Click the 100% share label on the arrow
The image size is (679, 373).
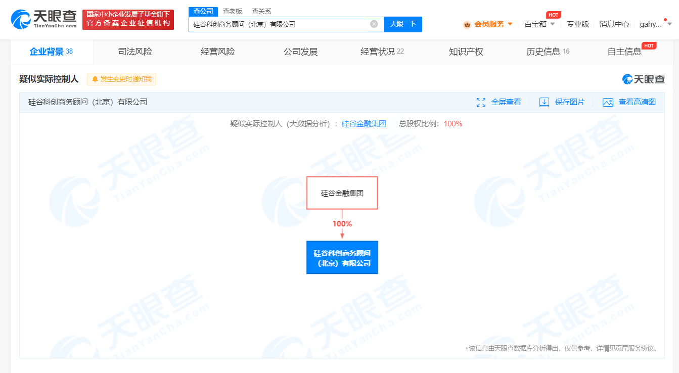[x=342, y=223]
